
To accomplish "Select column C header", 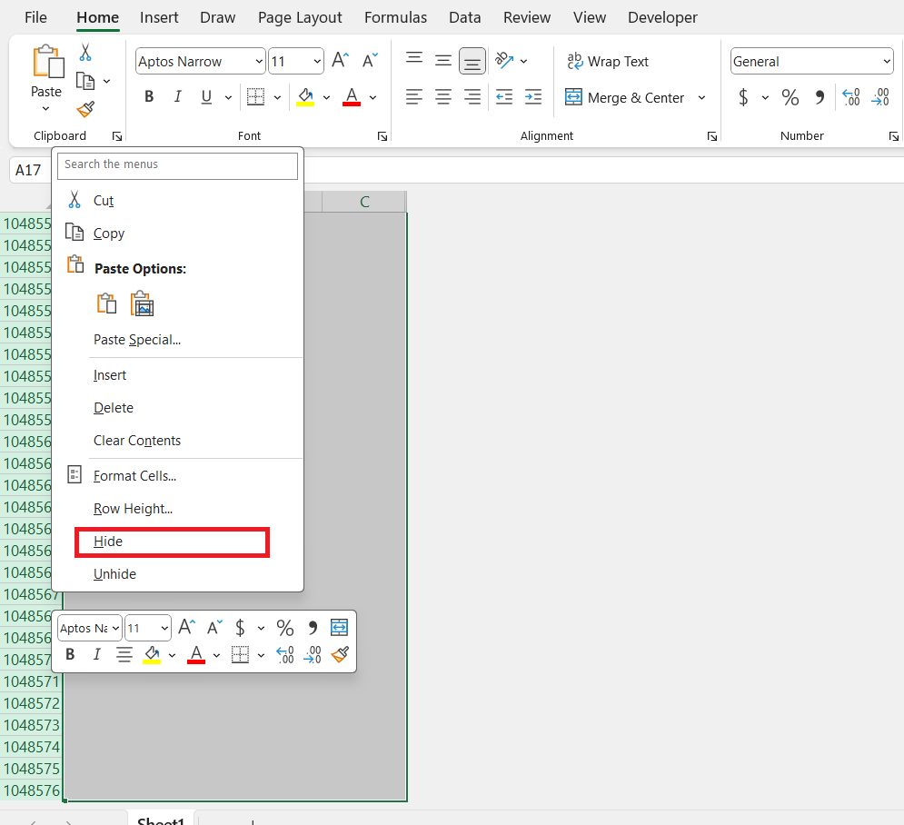I will click(x=363, y=202).
